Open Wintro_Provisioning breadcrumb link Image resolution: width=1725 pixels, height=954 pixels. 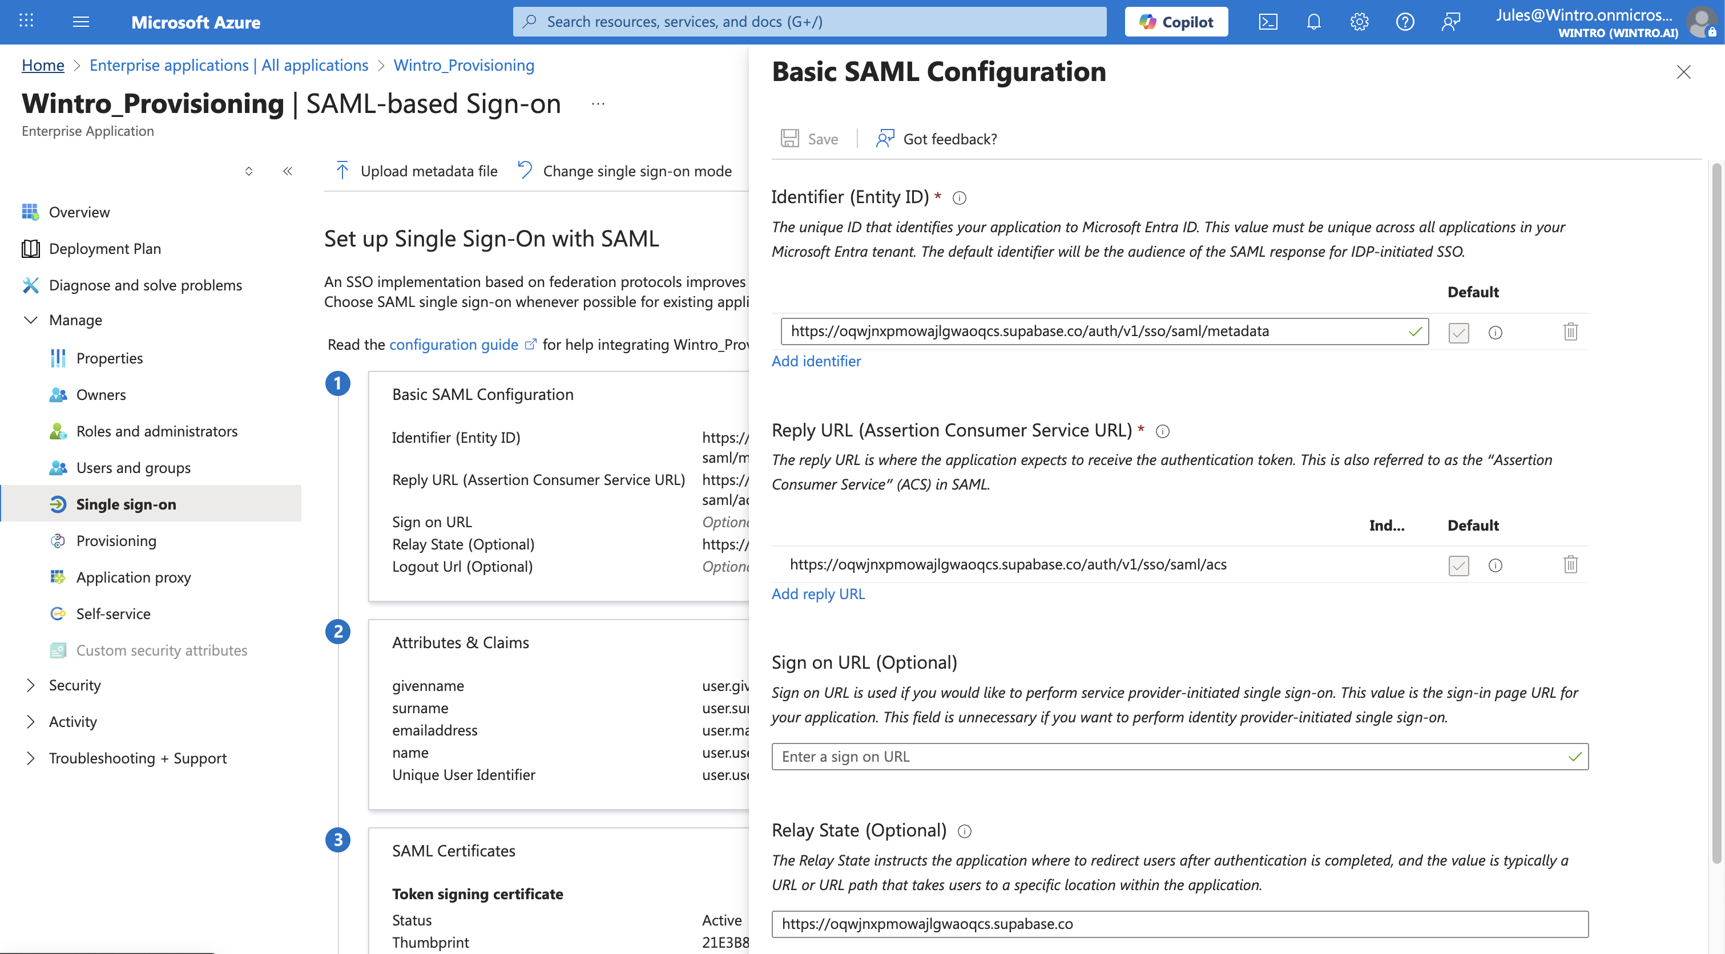click(464, 65)
